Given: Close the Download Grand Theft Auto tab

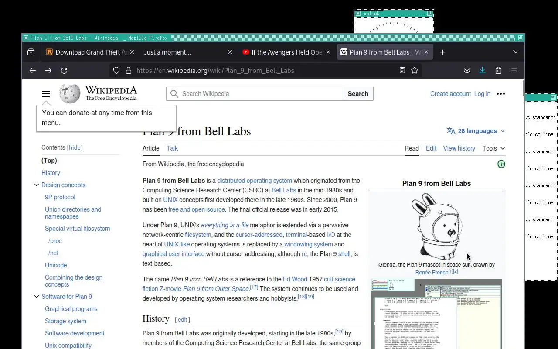Looking at the screenshot, I should tap(133, 52).
